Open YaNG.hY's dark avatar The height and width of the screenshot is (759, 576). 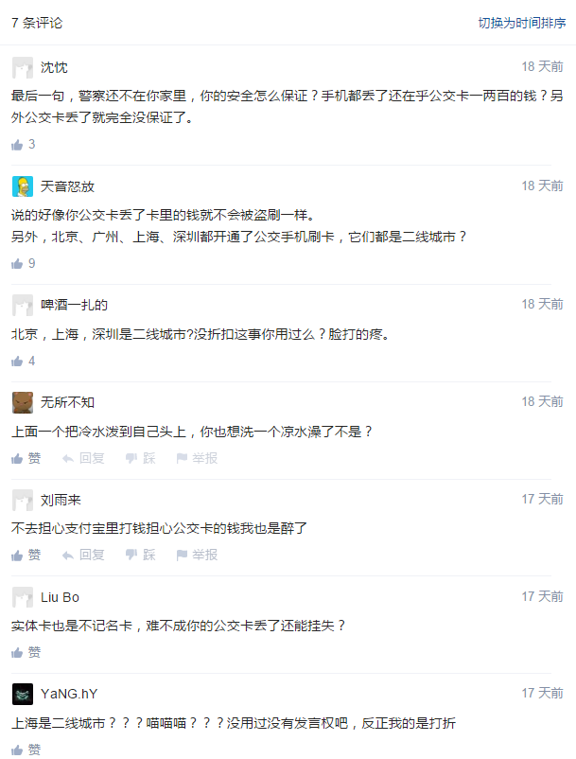click(x=23, y=695)
